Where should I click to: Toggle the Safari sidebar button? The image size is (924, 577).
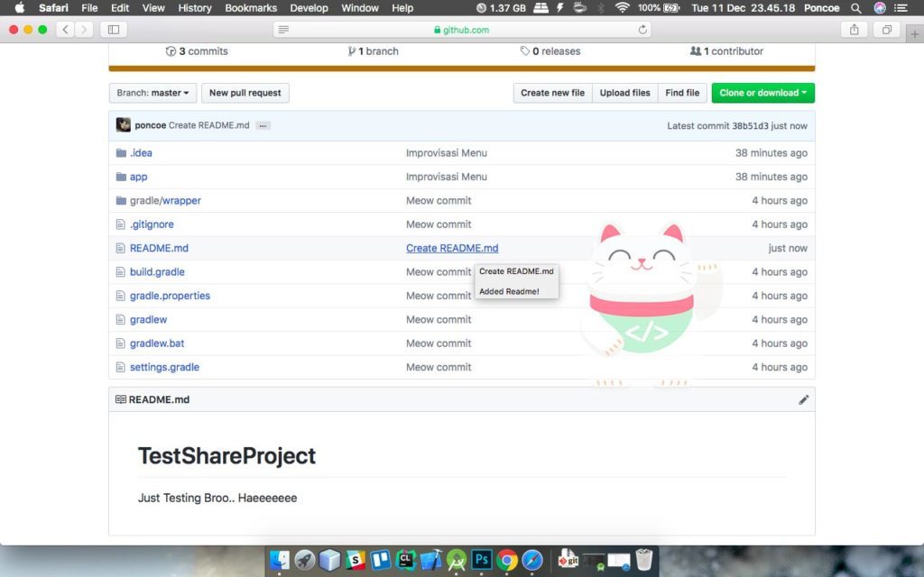114,30
